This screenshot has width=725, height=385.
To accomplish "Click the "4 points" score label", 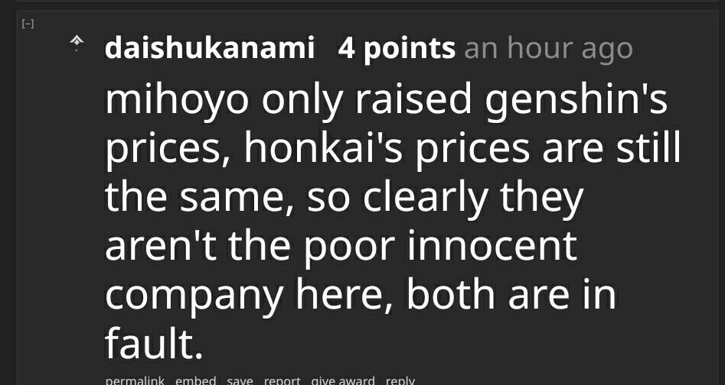I will [397, 49].
